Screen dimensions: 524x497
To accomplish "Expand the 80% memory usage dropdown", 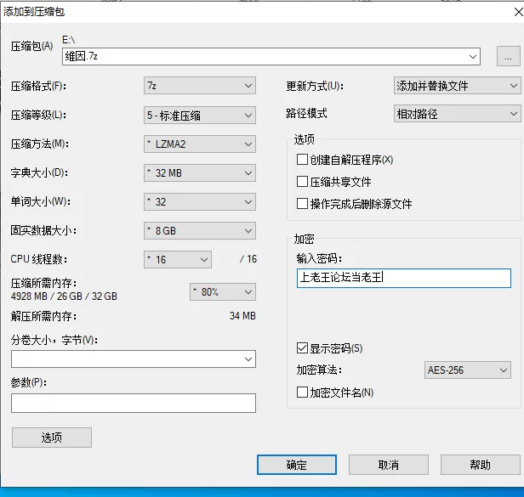I will coord(223,292).
